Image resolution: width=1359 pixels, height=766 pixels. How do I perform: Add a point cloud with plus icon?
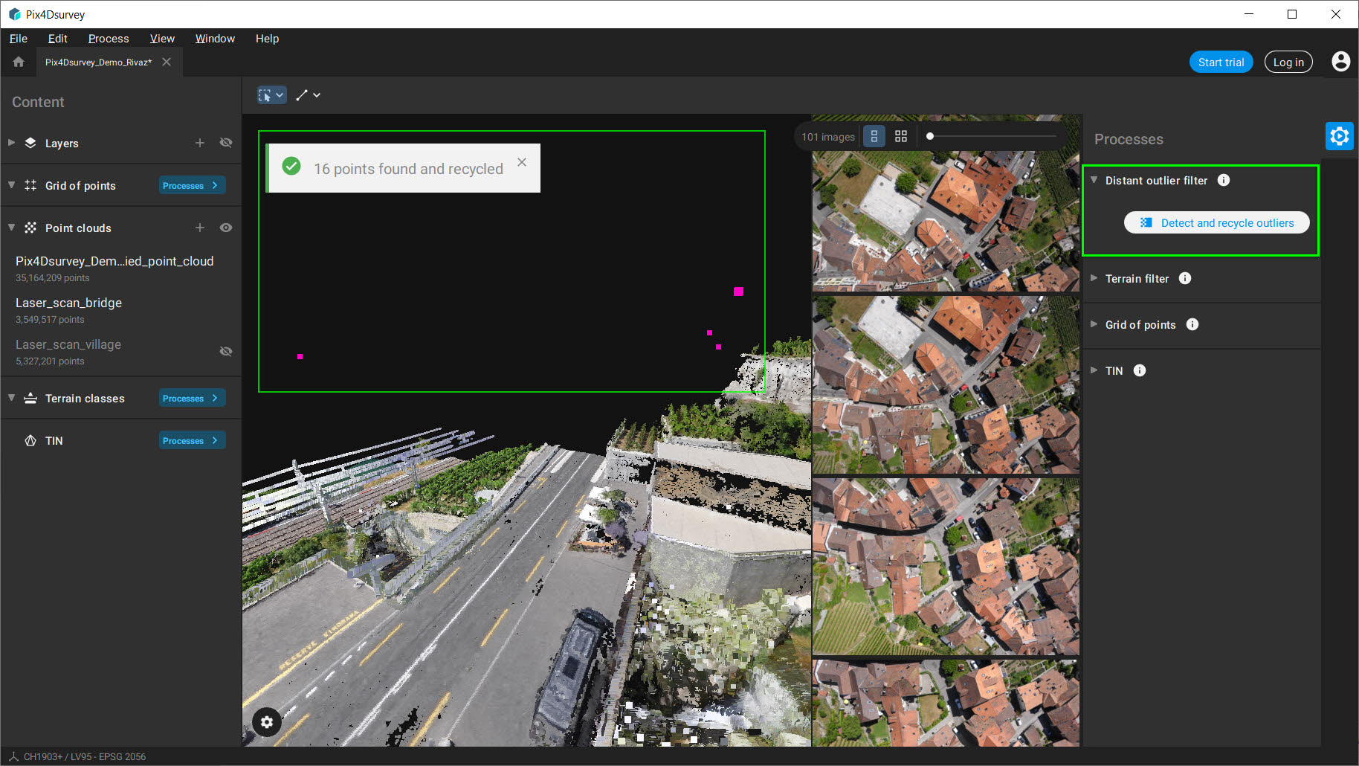[x=200, y=228]
